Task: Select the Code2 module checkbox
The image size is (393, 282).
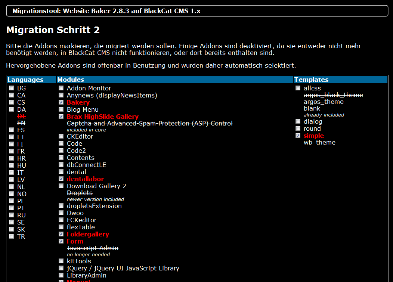Action: pos(61,151)
